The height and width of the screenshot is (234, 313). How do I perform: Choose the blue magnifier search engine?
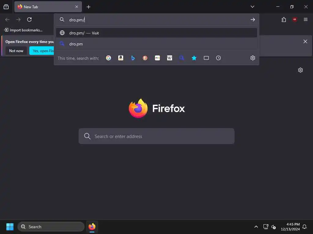(x=182, y=58)
